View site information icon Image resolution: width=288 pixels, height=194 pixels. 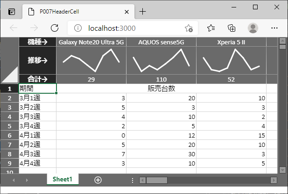point(78,28)
